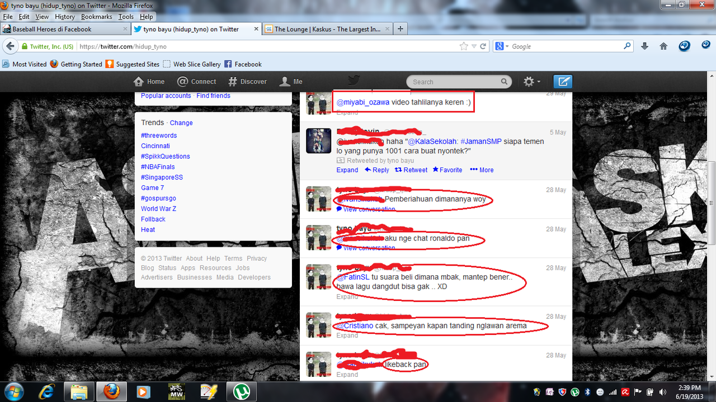The width and height of the screenshot is (716, 402).
Task: Go to Twitter Home icon
Action: tap(139, 82)
